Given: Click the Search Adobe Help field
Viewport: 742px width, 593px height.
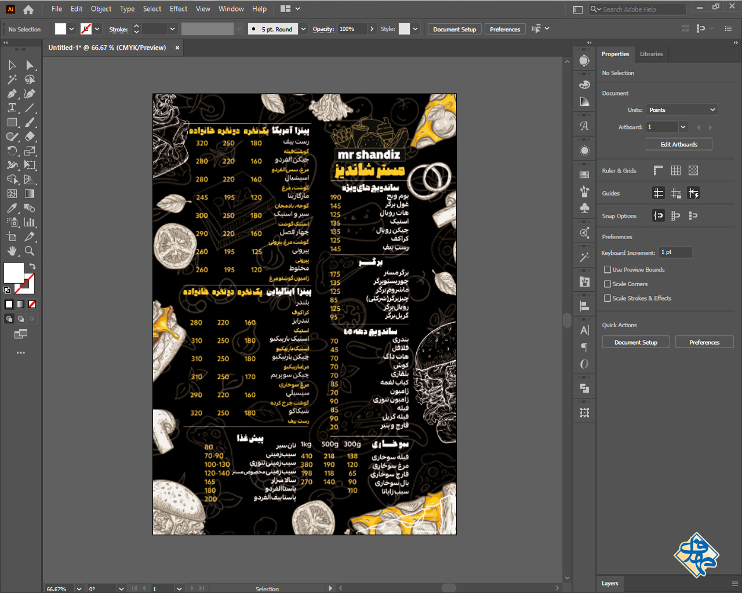Looking at the screenshot, I should (x=638, y=9).
